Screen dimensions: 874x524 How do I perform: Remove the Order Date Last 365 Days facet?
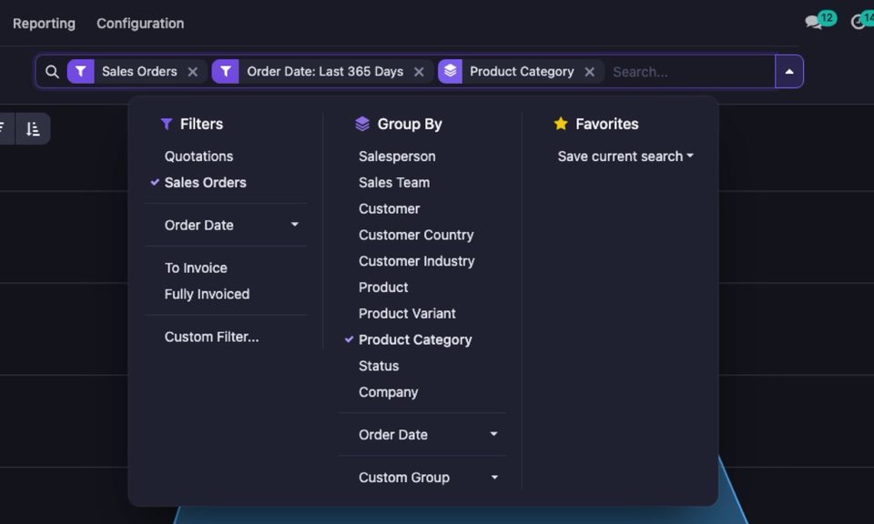(x=419, y=72)
